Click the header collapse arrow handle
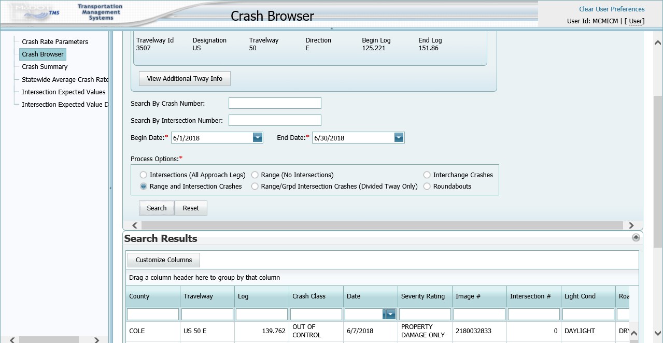The image size is (663, 343). pos(331,28)
